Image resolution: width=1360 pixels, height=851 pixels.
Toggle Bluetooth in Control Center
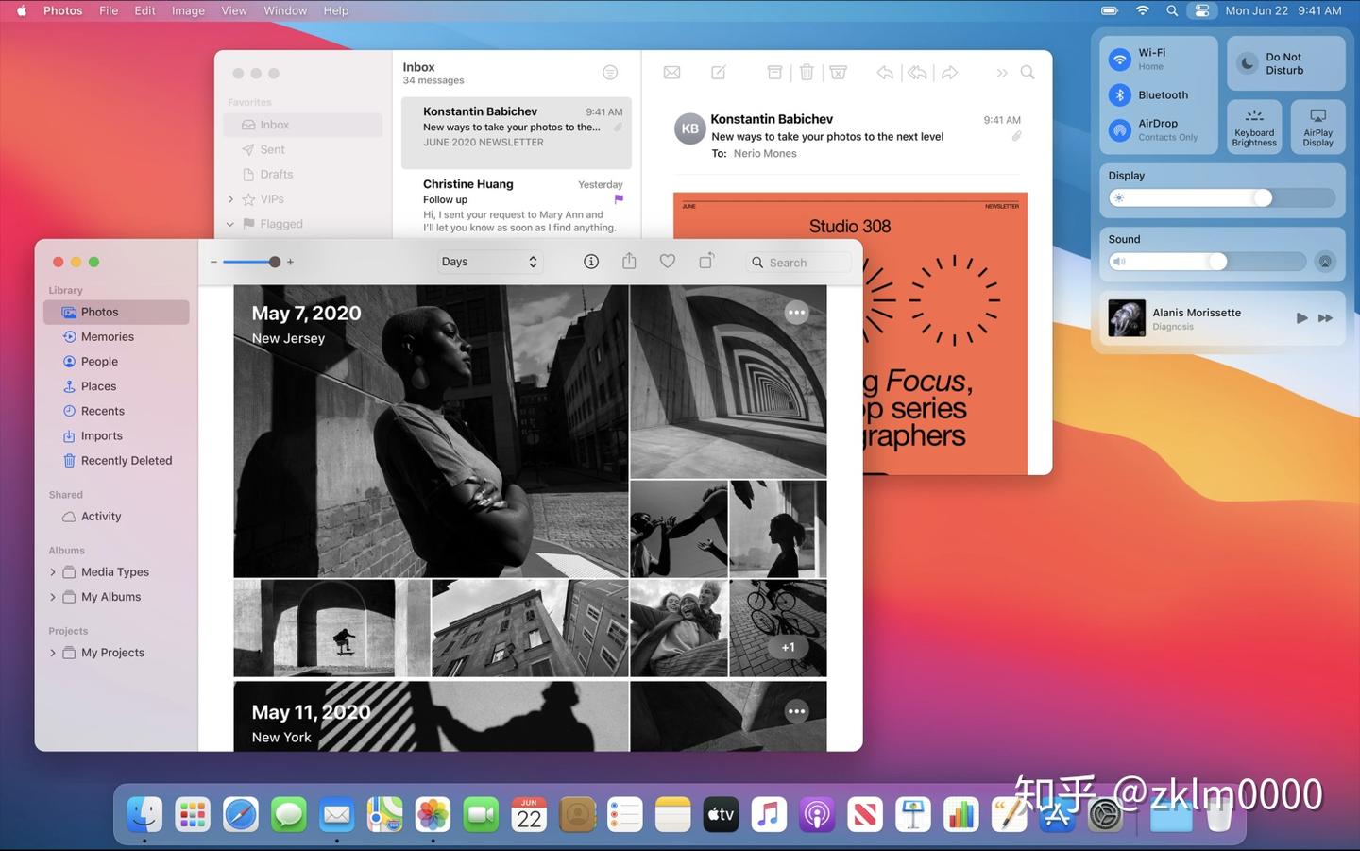point(1119,94)
